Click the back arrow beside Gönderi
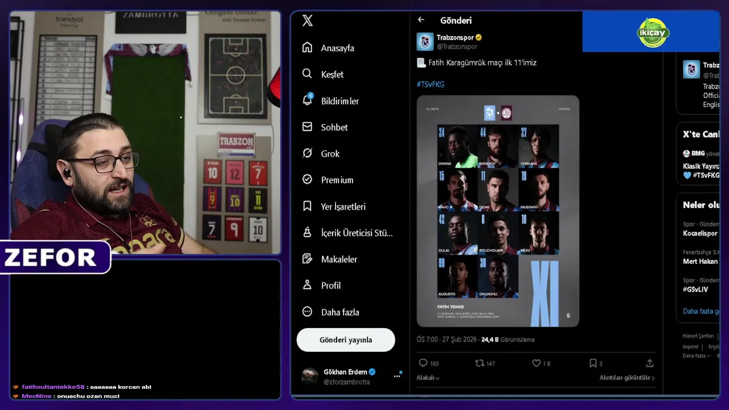 [421, 20]
